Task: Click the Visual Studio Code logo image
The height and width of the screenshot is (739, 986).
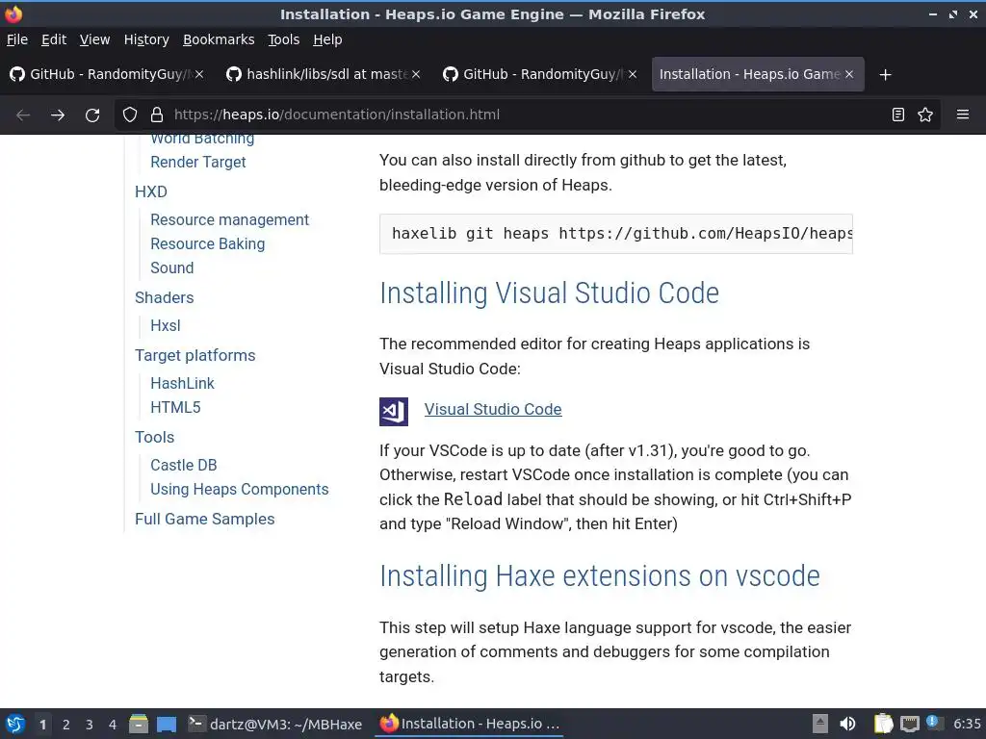Action: (394, 412)
